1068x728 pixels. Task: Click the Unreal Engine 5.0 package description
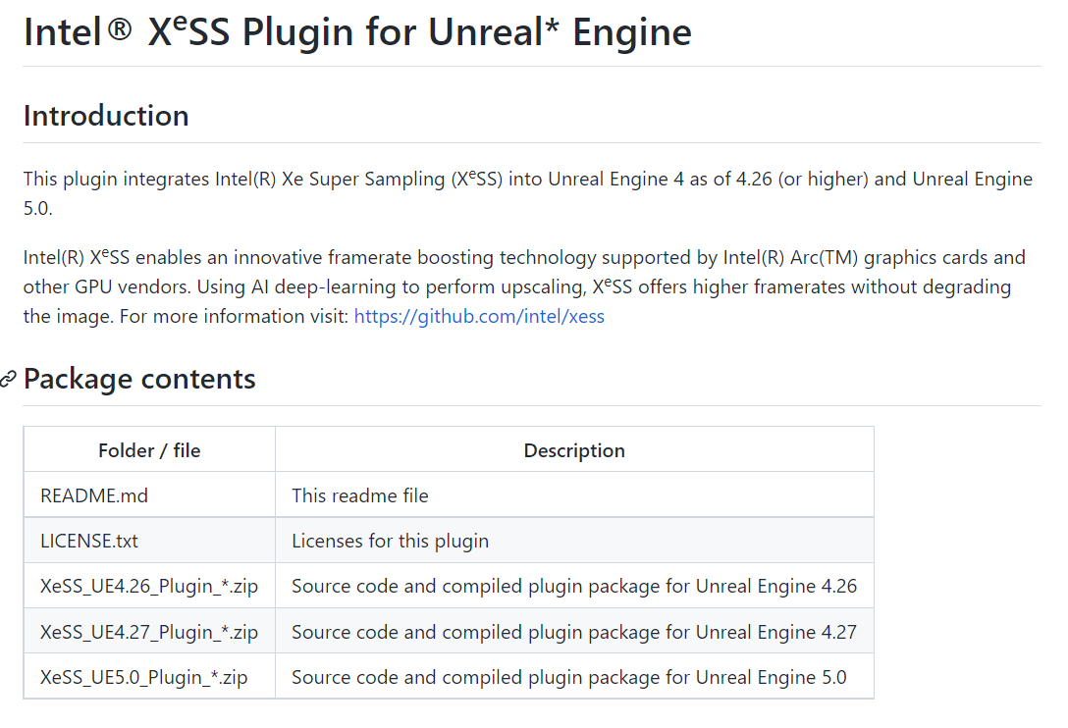(x=568, y=677)
